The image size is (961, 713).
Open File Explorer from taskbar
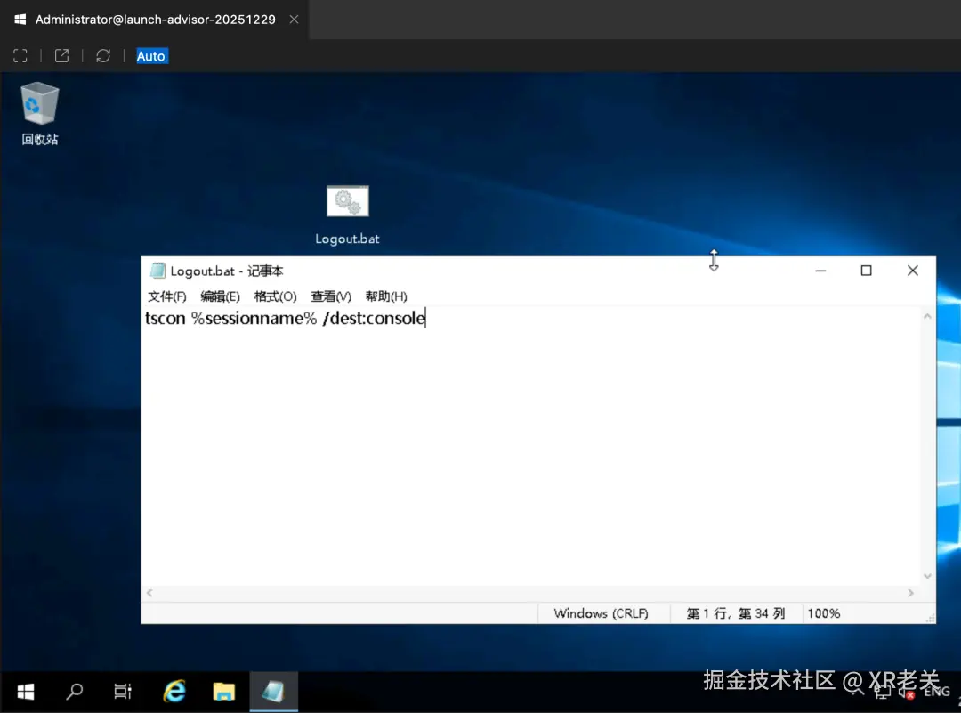click(x=223, y=693)
